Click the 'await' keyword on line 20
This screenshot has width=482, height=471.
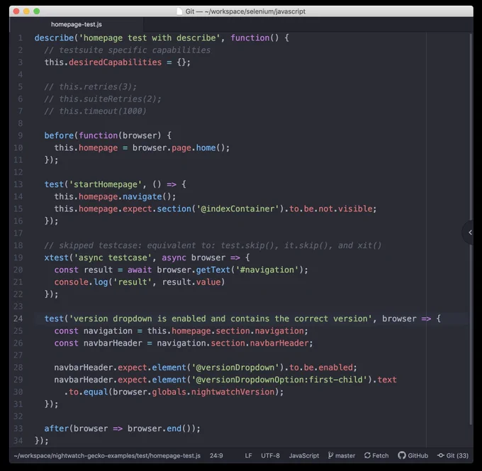(140, 270)
